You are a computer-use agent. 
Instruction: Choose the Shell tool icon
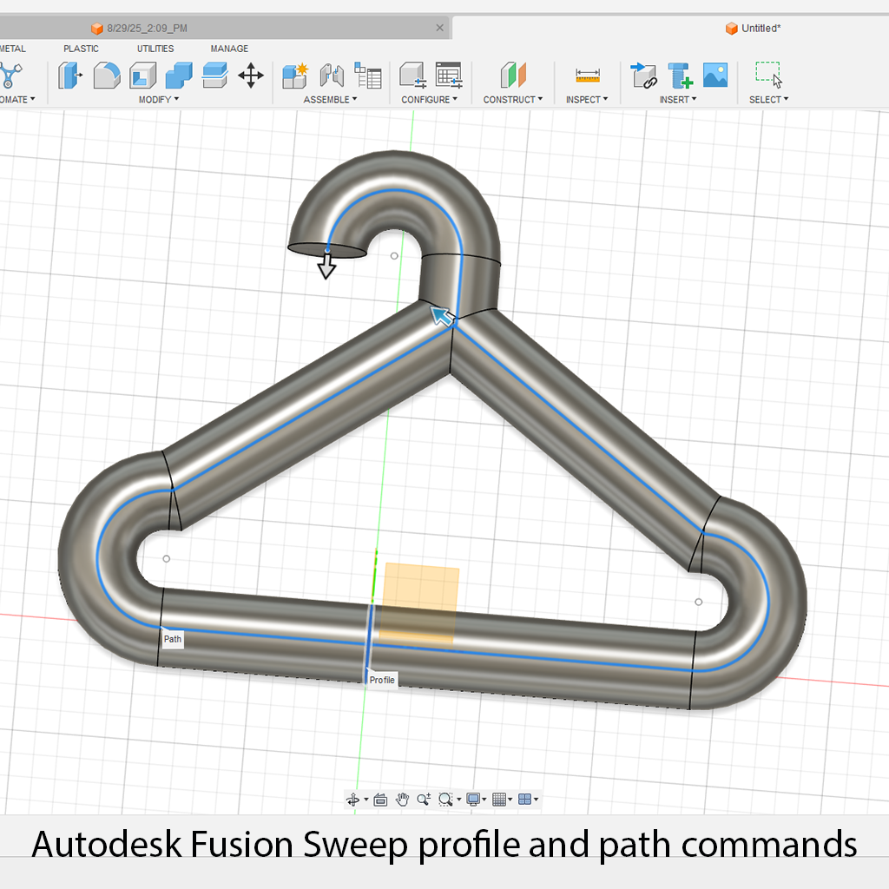tap(142, 76)
